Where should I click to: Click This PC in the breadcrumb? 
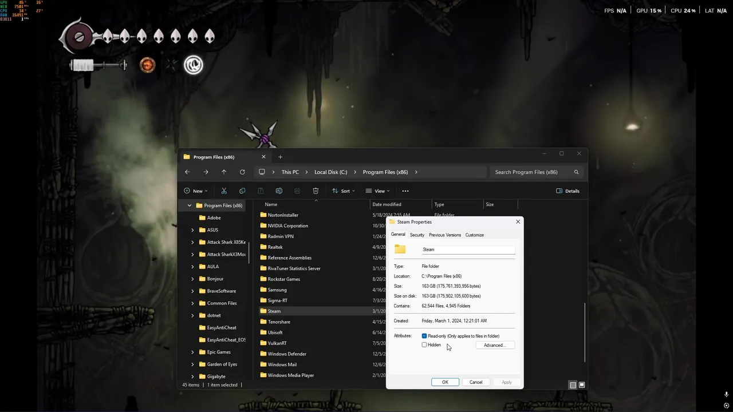290,172
